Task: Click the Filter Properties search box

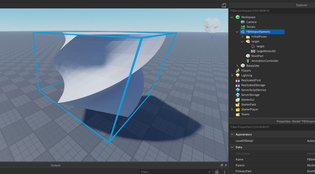Action: click(x=271, y=127)
